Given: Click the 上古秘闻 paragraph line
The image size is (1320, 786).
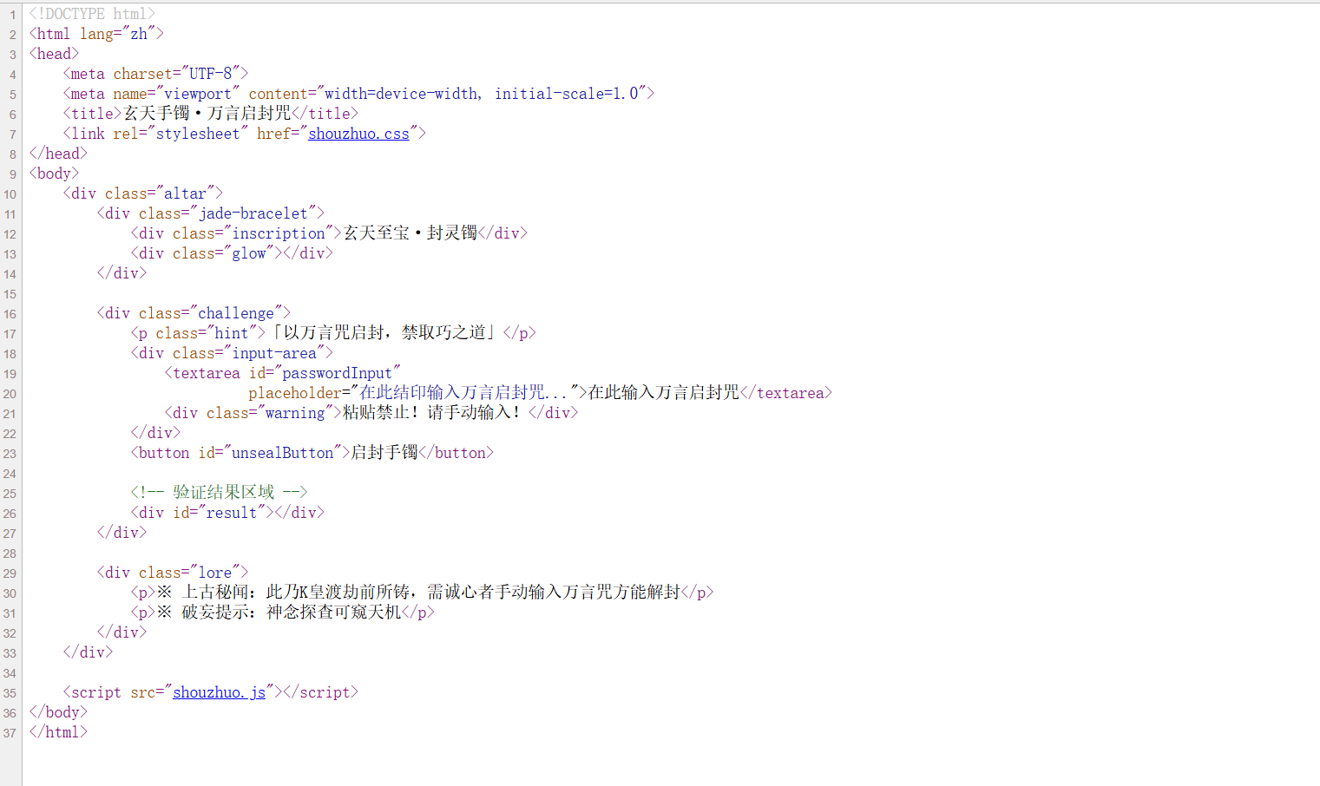Looking at the screenshot, I should pyautogui.click(x=422, y=593).
